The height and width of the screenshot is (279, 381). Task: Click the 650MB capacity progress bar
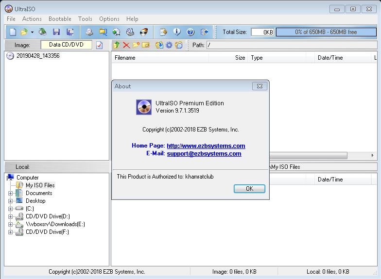tap(326, 32)
